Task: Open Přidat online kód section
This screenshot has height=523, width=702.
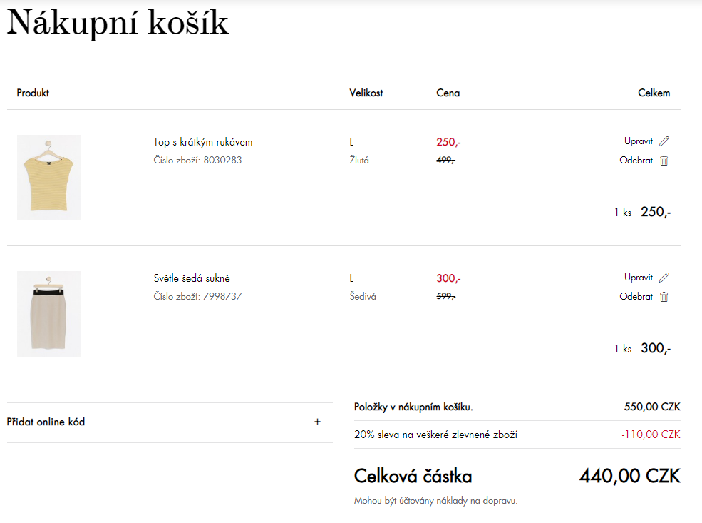Action: [170, 422]
